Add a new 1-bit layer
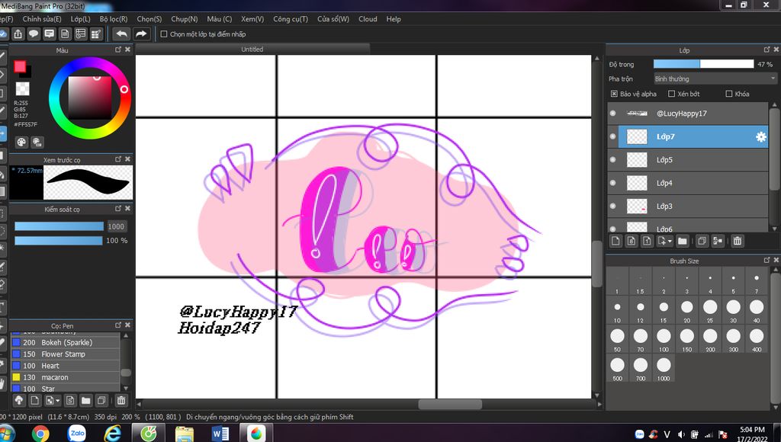This screenshot has height=442, width=781. click(x=647, y=241)
